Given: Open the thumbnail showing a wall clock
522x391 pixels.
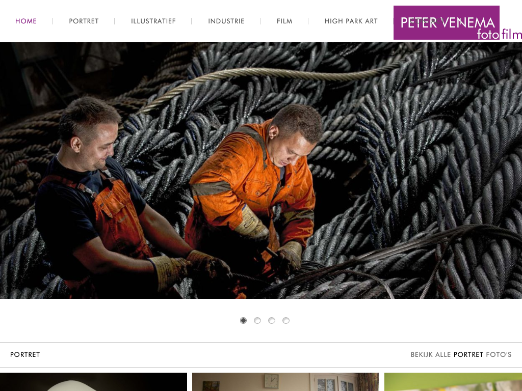Looking at the screenshot, I should 285,382.
